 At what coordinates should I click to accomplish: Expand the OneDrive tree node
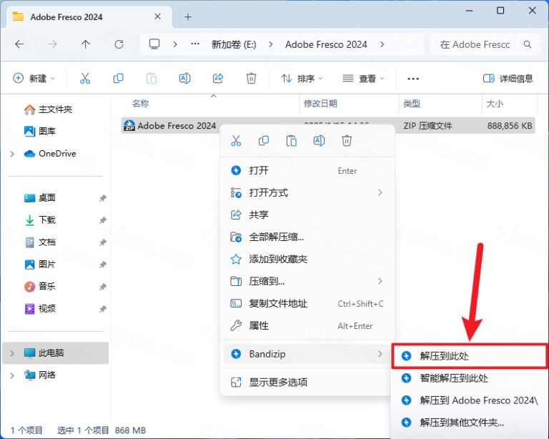[x=12, y=154]
